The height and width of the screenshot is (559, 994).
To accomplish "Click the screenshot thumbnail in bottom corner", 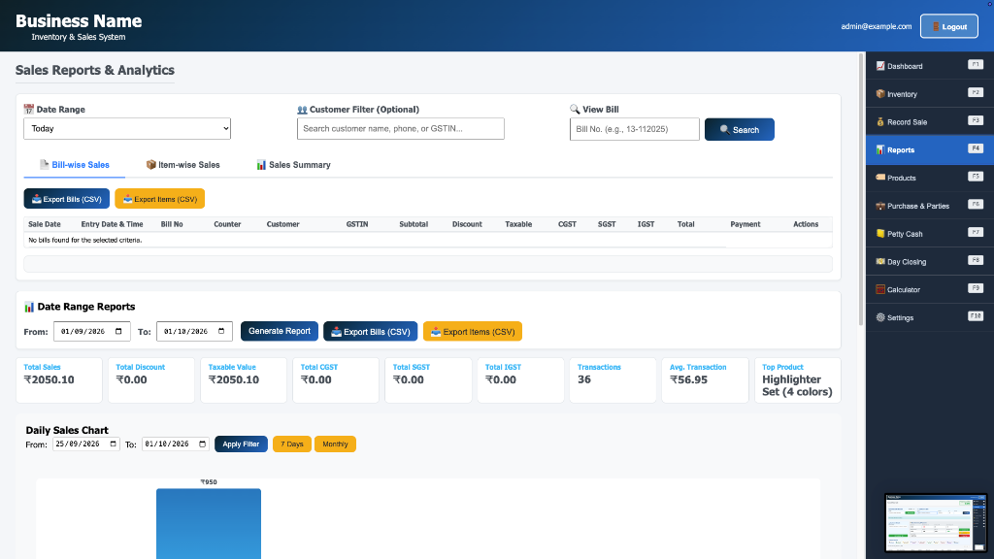I will pos(936,523).
